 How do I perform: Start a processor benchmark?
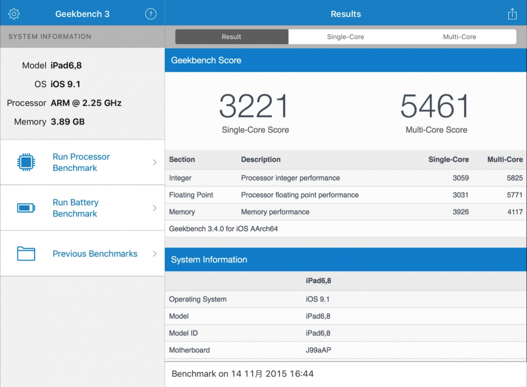(81, 162)
